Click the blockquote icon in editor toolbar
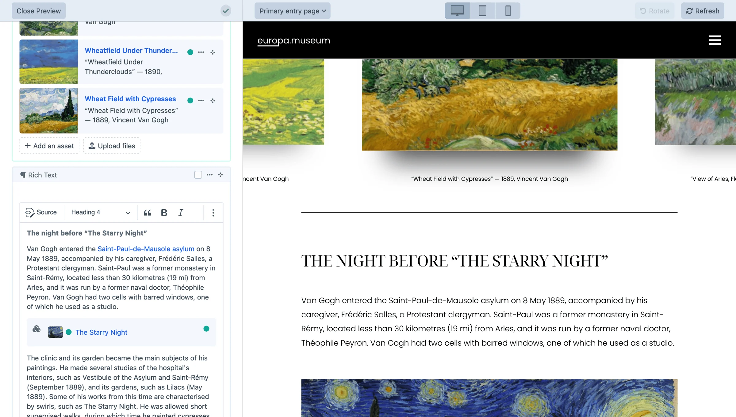Viewport: 736px width, 417px height. click(148, 213)
